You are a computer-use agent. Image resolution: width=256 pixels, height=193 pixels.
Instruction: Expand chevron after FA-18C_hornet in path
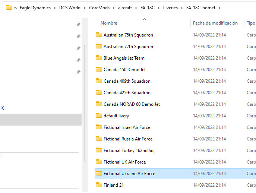point(219,8)
